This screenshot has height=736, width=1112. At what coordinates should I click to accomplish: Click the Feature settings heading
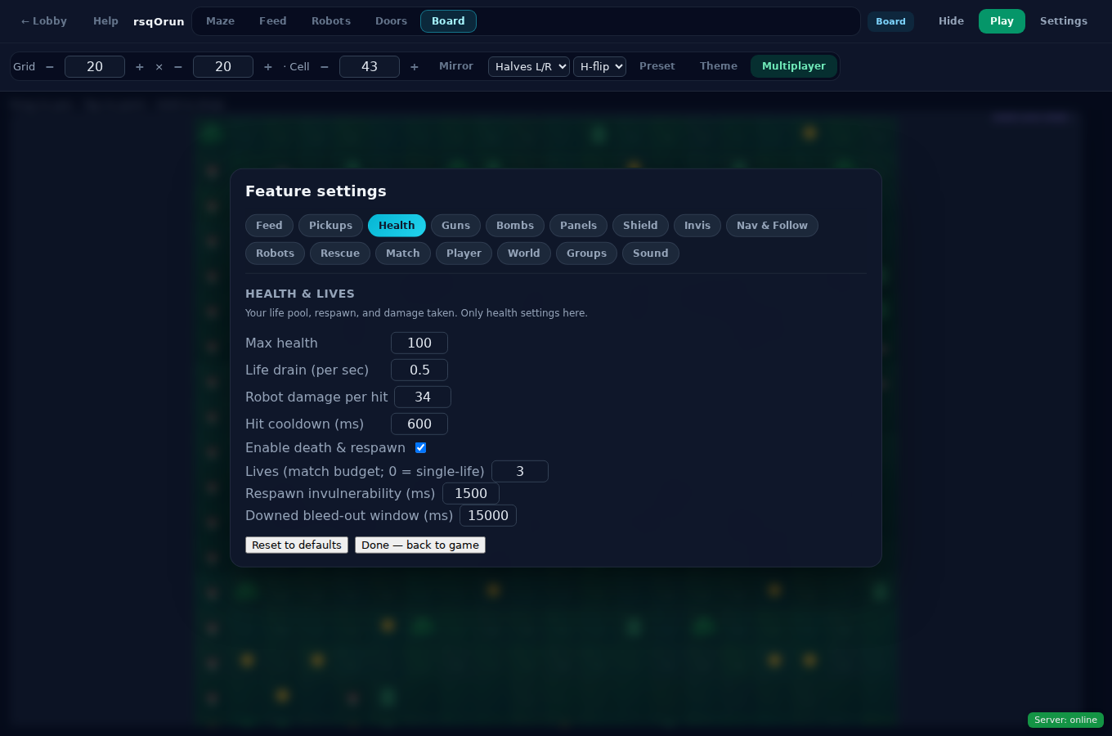click(316, 191)
